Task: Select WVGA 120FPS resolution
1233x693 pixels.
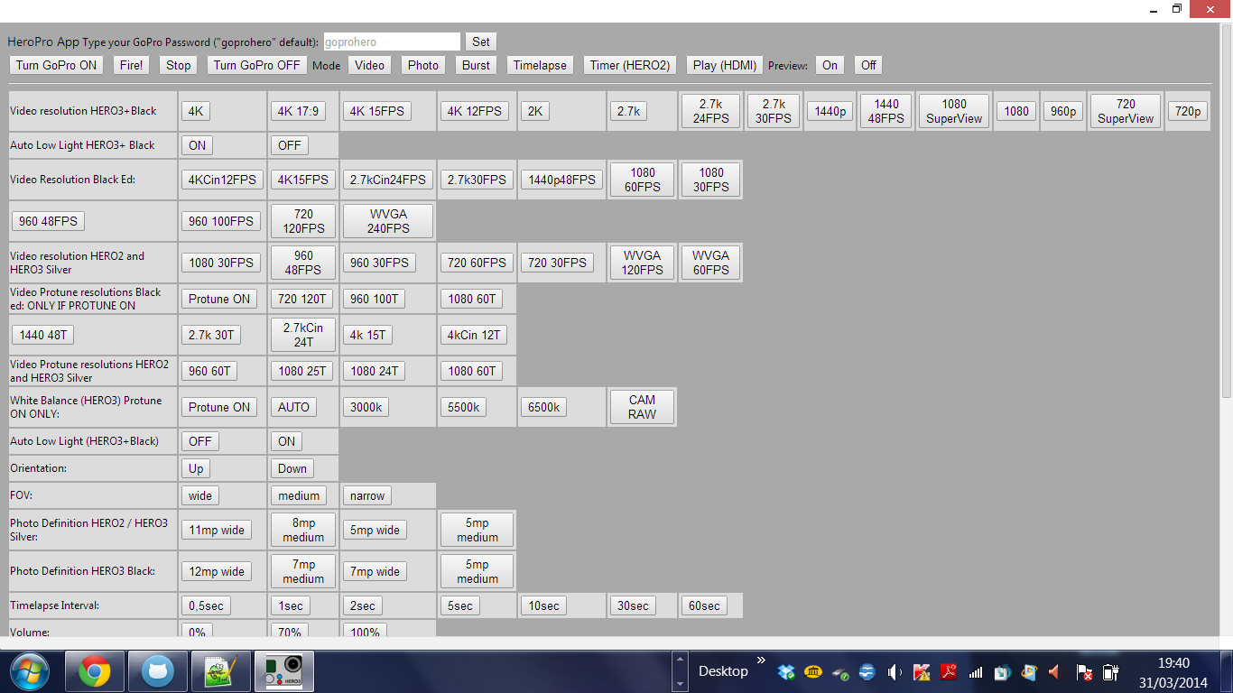Action: [643, 263]
